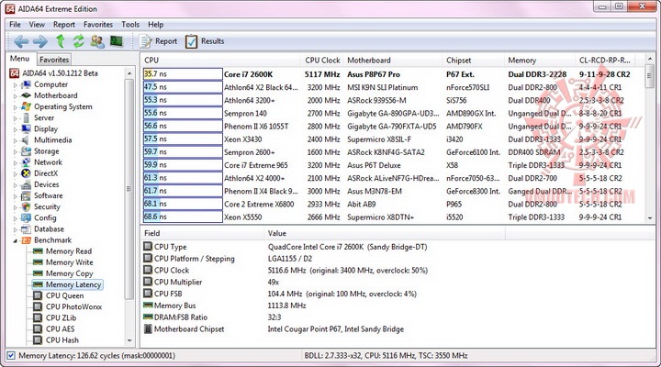Click tree panel scrollbar down arrow
The width and height of the screenshot is (661, 367).
[x=129, y=340]
